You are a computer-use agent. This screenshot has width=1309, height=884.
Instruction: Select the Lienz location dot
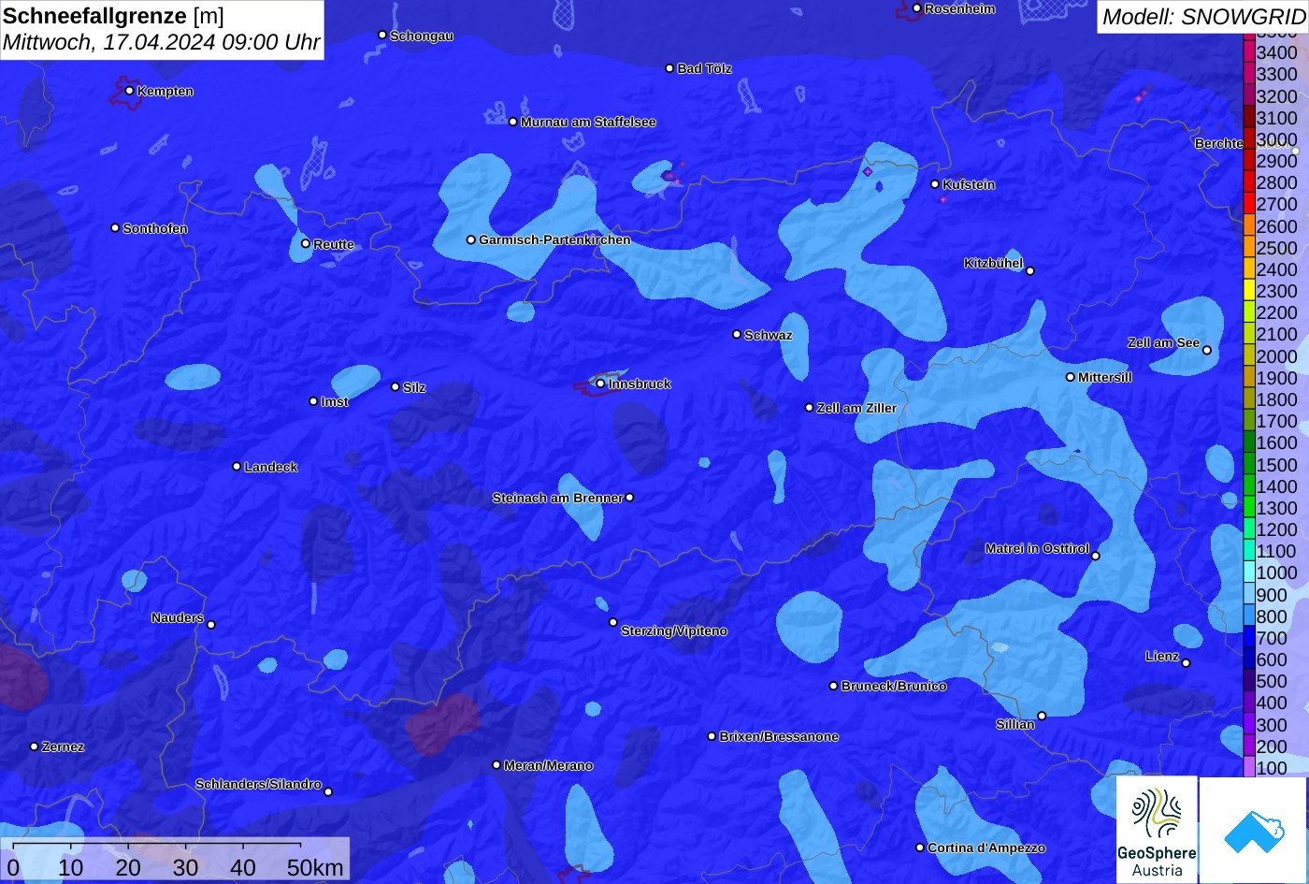click(x=1186, y=663)
